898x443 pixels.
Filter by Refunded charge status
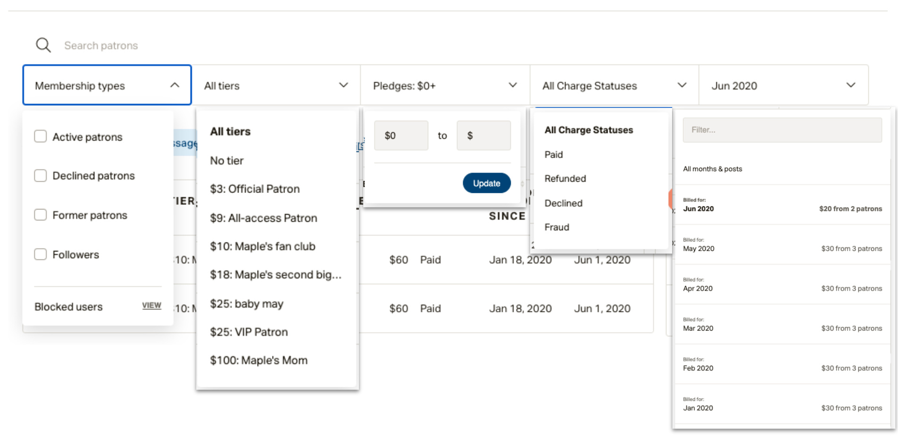click(x=565, y=179)
